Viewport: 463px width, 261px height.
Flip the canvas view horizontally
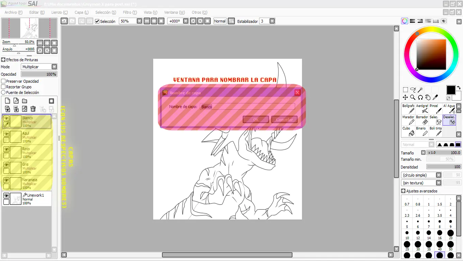pyautogui.click(x=231, y=21)
